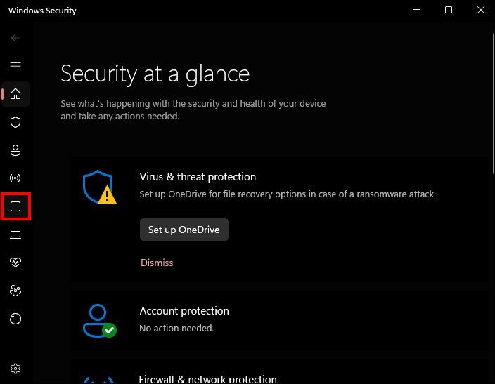Open Device security laptop icon in sidebar
Image resolution: width=495 pixels, height=384 pixels.
pos(15,234)
